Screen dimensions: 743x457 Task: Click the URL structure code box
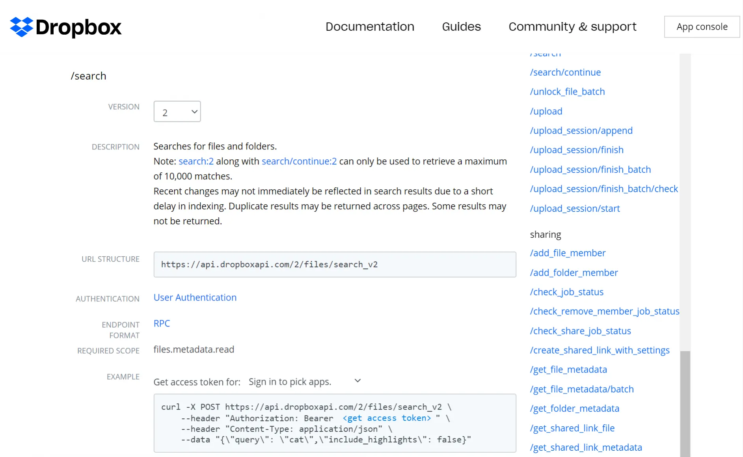(x=335, y=265)
